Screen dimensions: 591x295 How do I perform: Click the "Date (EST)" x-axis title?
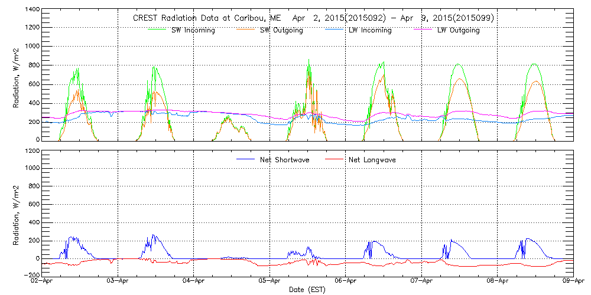[308, 290]
